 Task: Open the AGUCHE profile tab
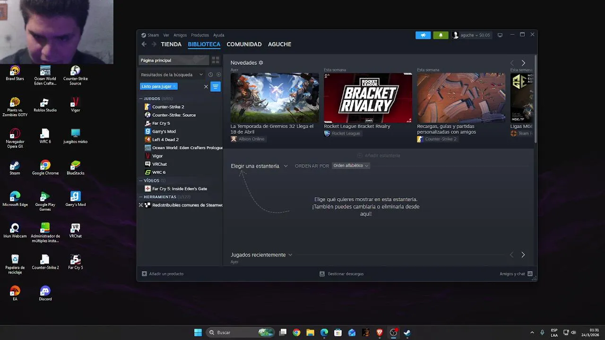click(x=279, y=44)
